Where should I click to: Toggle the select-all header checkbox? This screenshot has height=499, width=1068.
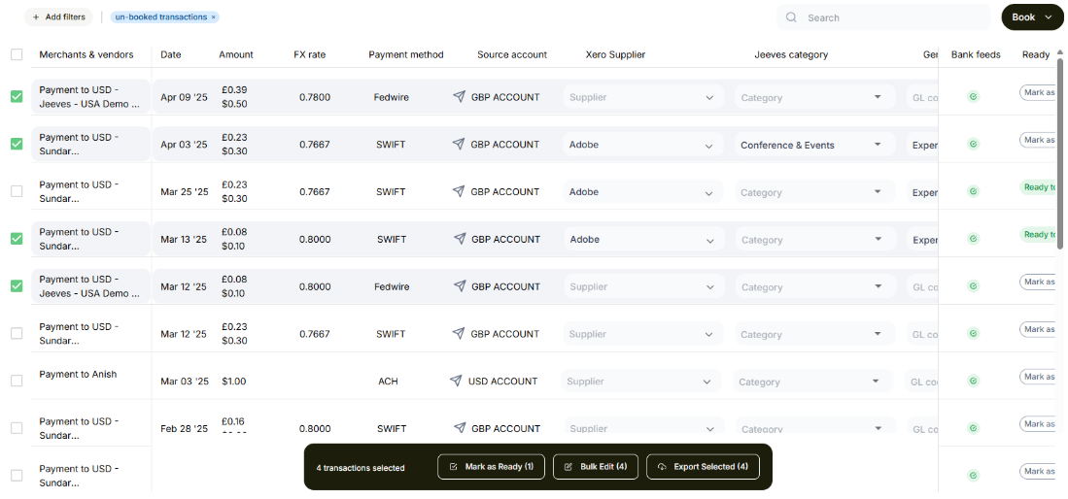(17, 54)
